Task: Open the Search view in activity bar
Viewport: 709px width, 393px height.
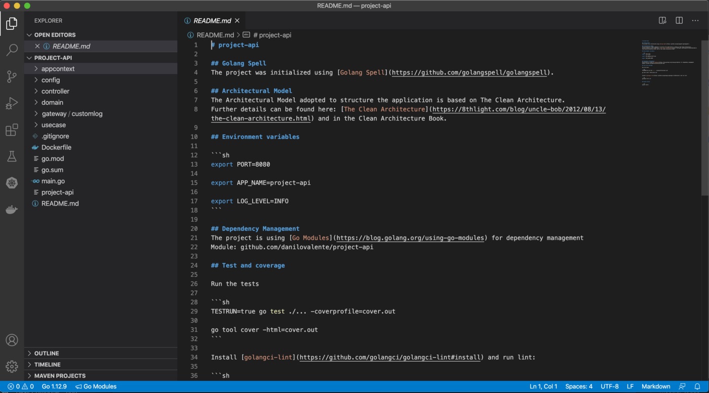Action: (x=12, y=50)
